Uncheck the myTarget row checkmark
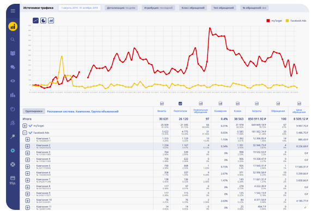The height and width of the screenshot is (211, 311). click(31, 126)
